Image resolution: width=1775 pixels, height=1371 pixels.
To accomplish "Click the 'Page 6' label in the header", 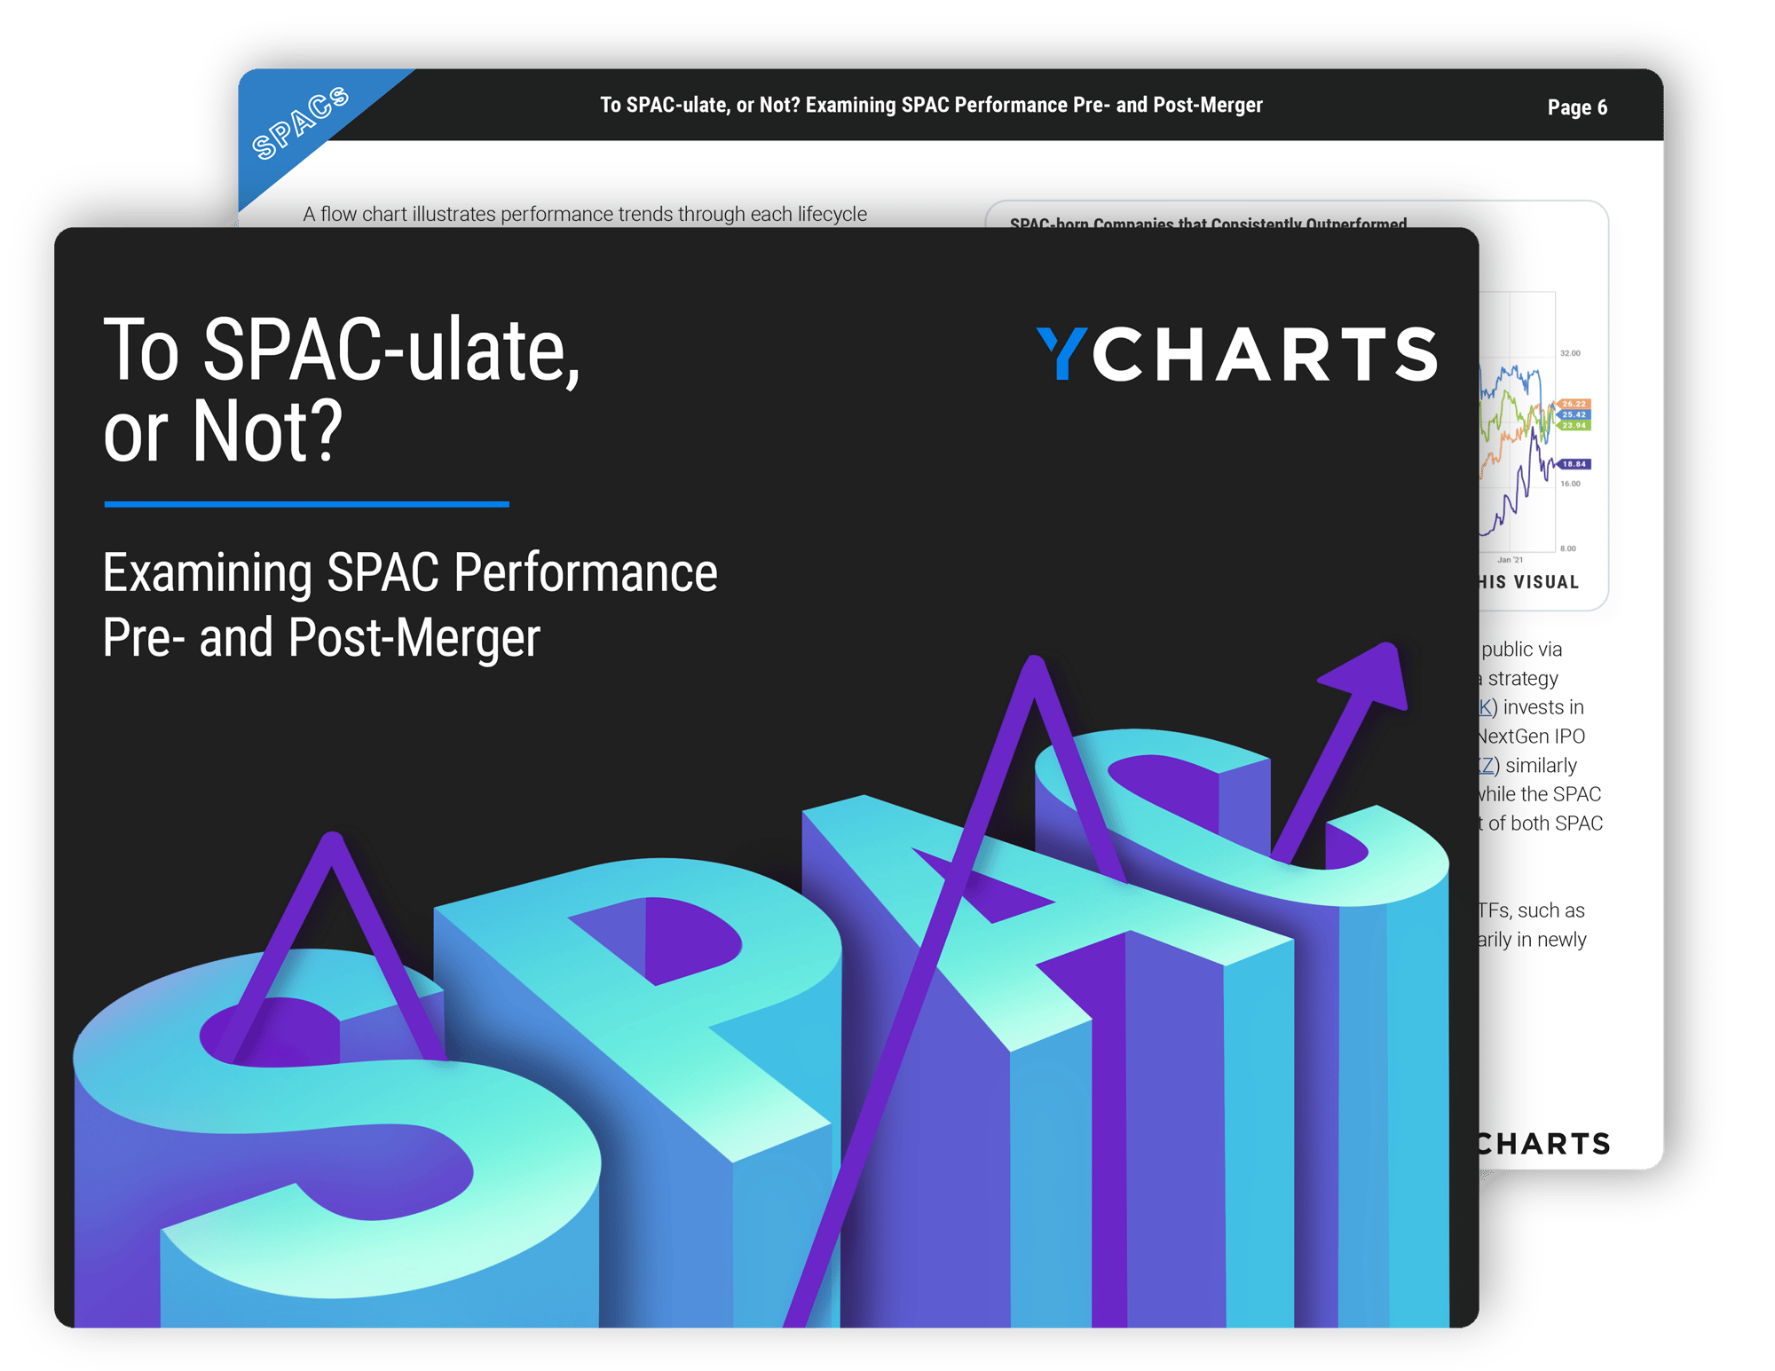I will pyautogui.click(x=1577, y=107).
